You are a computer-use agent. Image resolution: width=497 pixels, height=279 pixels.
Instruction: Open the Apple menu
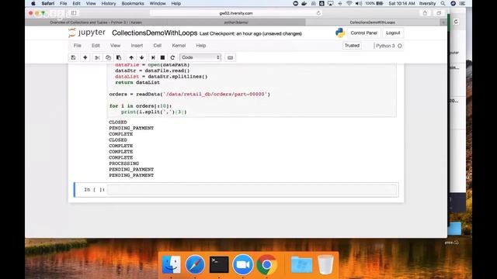click(33, 3)
